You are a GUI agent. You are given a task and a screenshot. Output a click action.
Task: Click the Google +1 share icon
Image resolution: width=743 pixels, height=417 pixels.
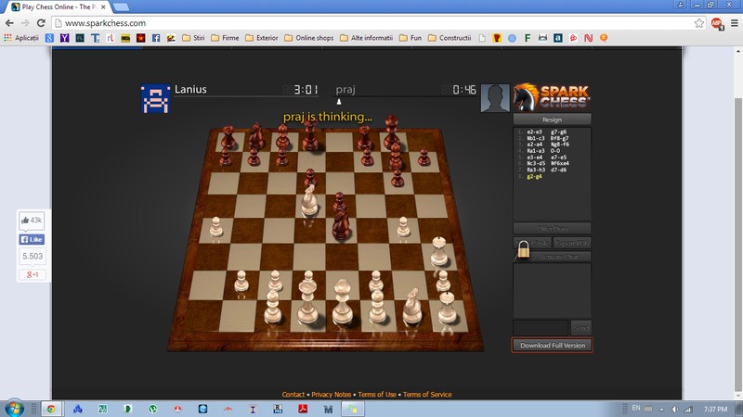click(33, 275)
